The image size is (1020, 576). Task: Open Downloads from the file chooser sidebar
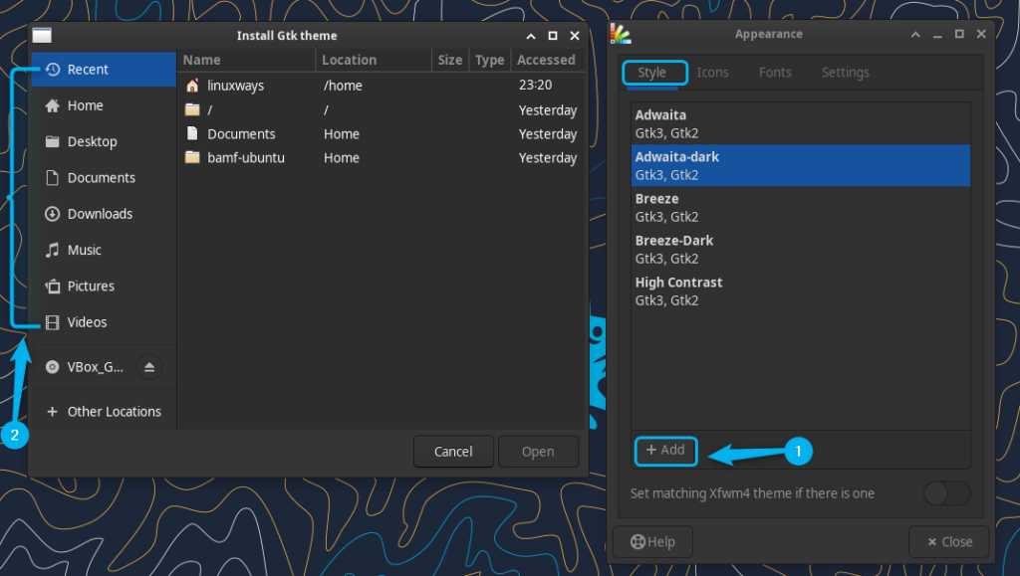coord(96,214)
